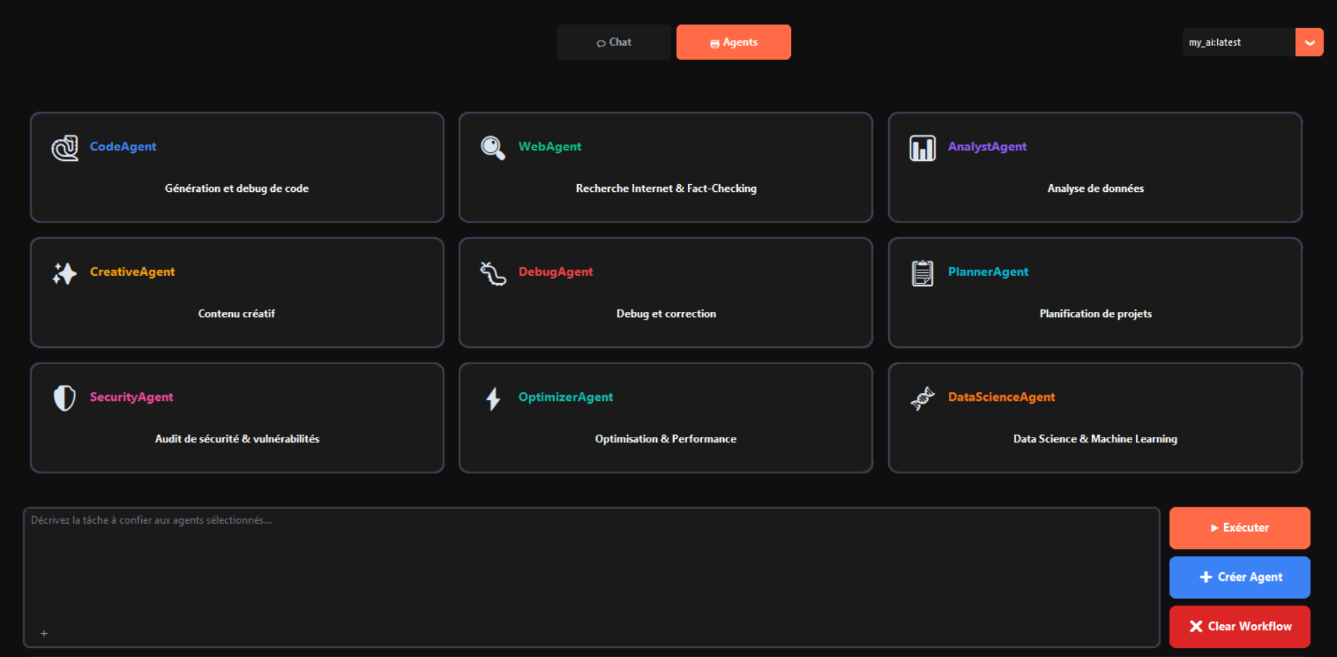Run the workflow with Exécuter button

[1240, 528]
